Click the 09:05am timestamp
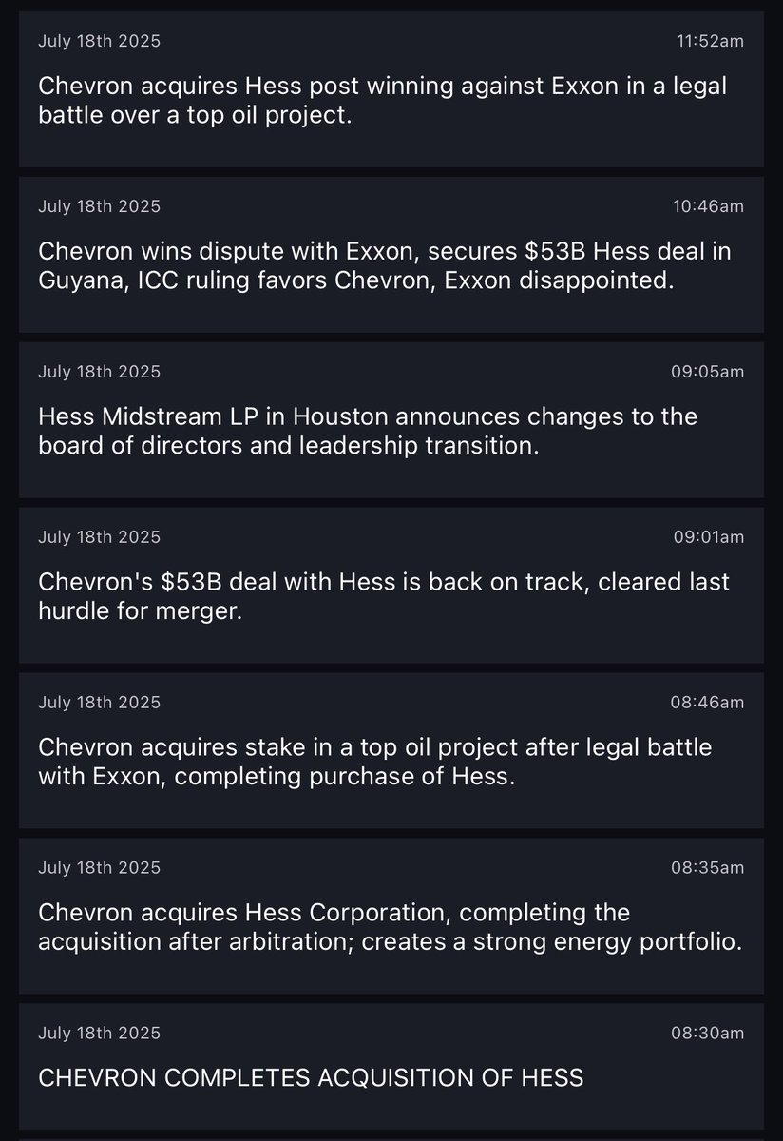This screenshot has width=783, height=1141. coord(709,372)
